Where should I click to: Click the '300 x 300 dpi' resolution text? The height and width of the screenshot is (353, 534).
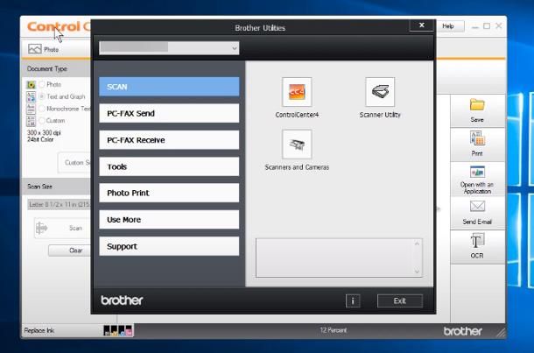tap(44, 132)
